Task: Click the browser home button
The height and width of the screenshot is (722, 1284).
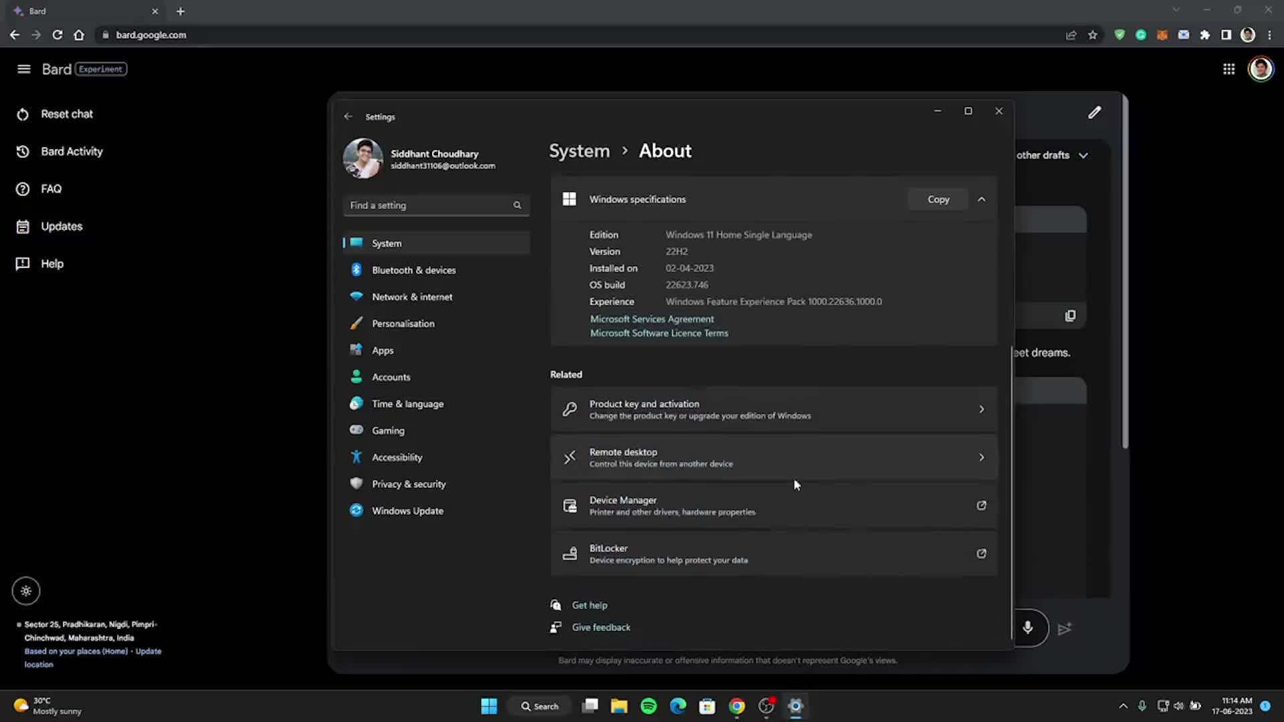Action: (79, 35)
